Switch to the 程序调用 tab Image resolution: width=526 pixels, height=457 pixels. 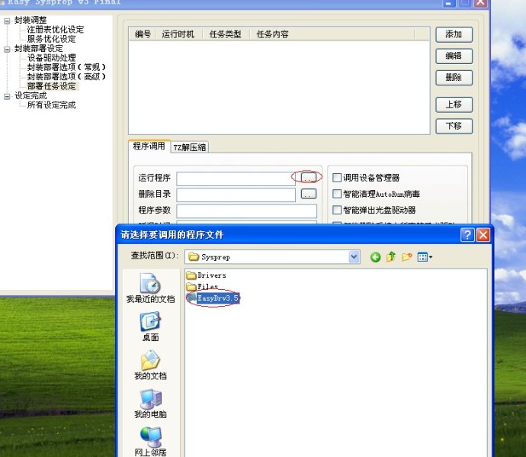(x=149, y=146)
